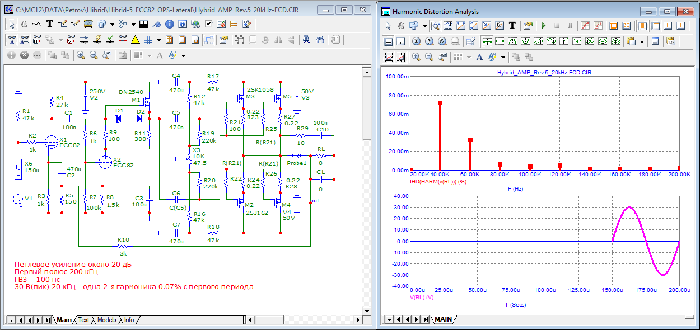Select the Text mode tool in schematic toolbar
The width and height of the screenshot is (700, 330).
pos(49,24)
